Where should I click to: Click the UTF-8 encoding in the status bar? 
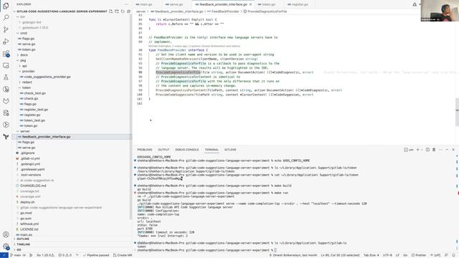pos(387,255)
